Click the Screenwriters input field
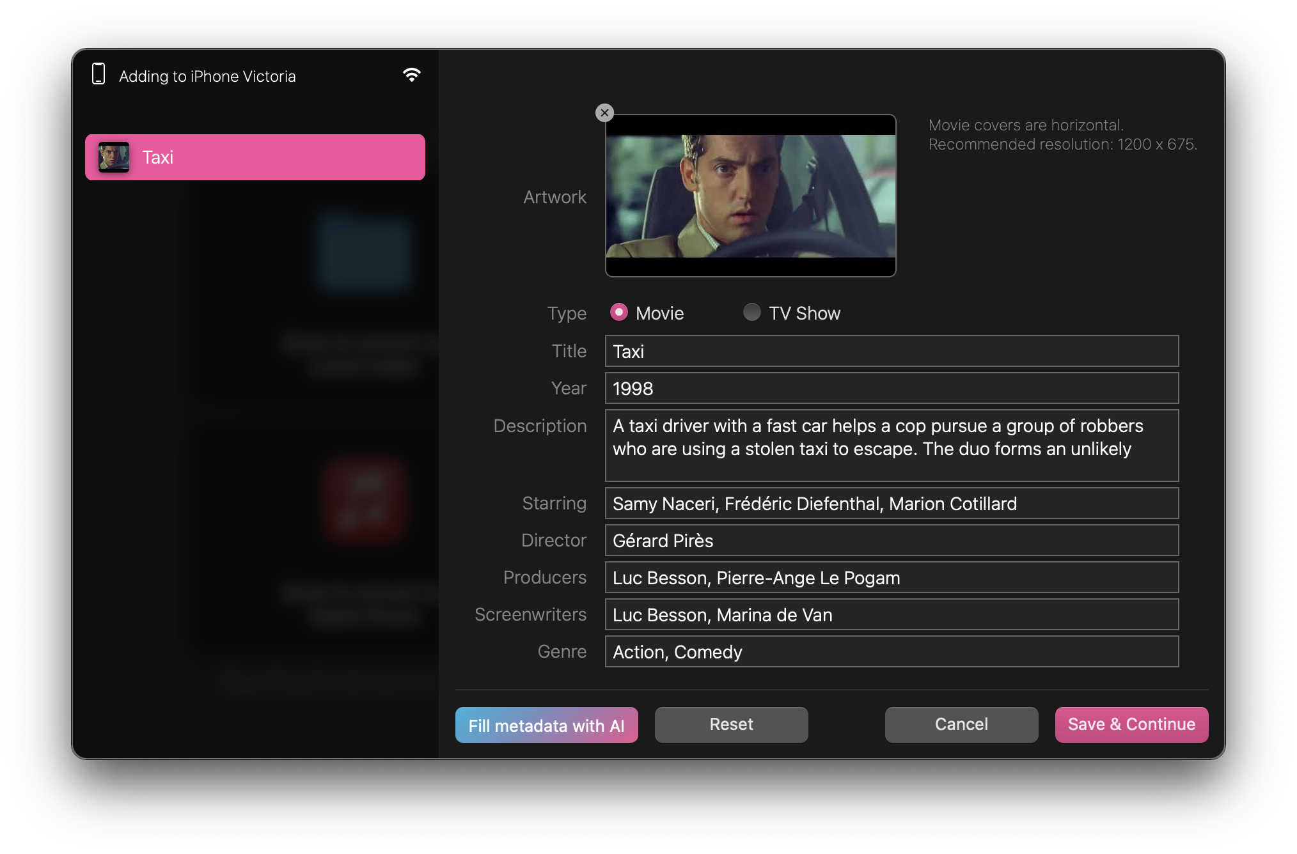The width and height of the screenshot is (1297, 854). tap(892, 614)
